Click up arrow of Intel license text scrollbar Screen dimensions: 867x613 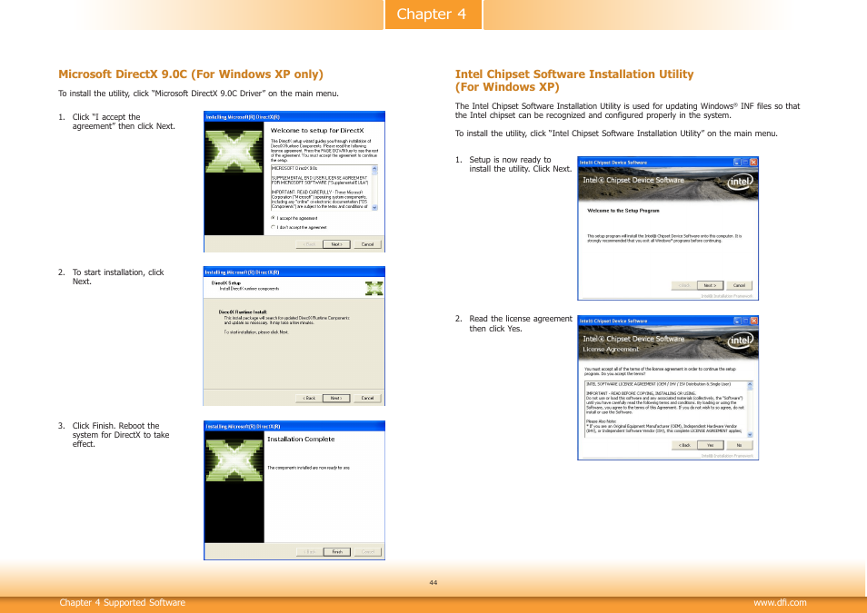coord(750,384)
